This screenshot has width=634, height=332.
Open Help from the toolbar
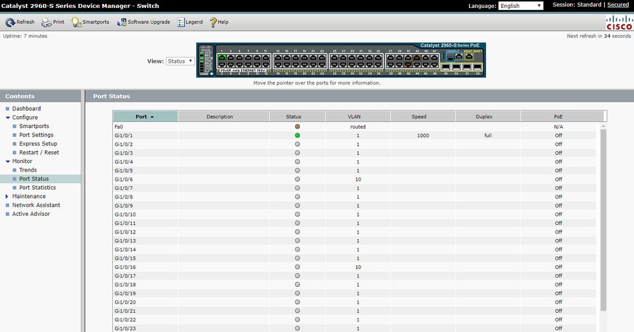pos(213,22)
